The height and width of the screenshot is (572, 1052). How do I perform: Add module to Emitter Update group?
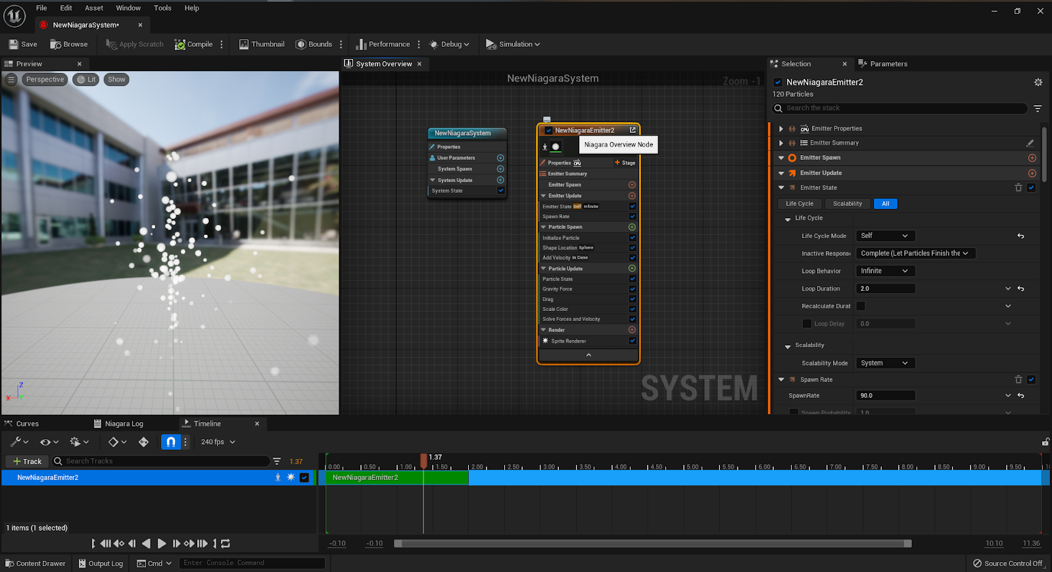coord(1032,173)
